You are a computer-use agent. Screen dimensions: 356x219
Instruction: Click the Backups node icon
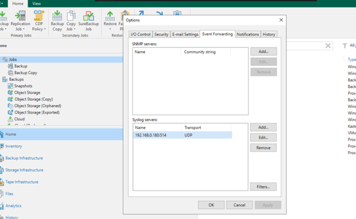[x=5, y=79]
